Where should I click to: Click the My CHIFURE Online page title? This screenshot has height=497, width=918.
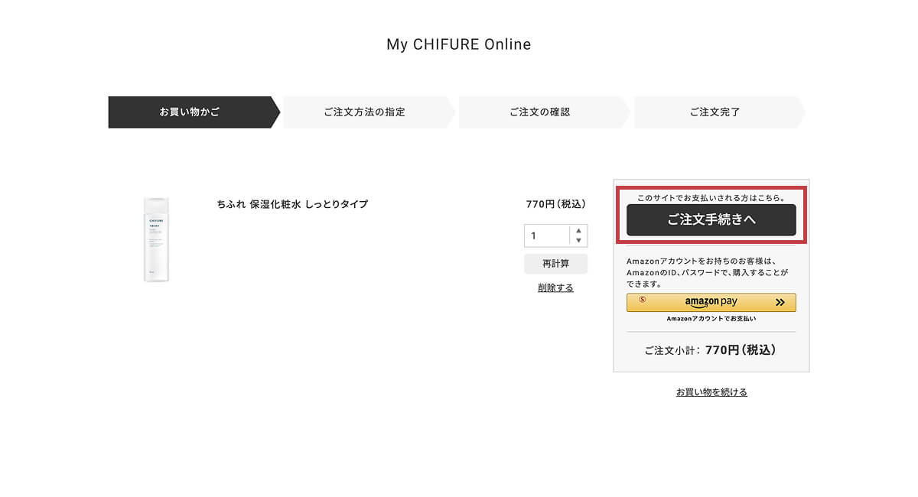(x=458, y=44)
